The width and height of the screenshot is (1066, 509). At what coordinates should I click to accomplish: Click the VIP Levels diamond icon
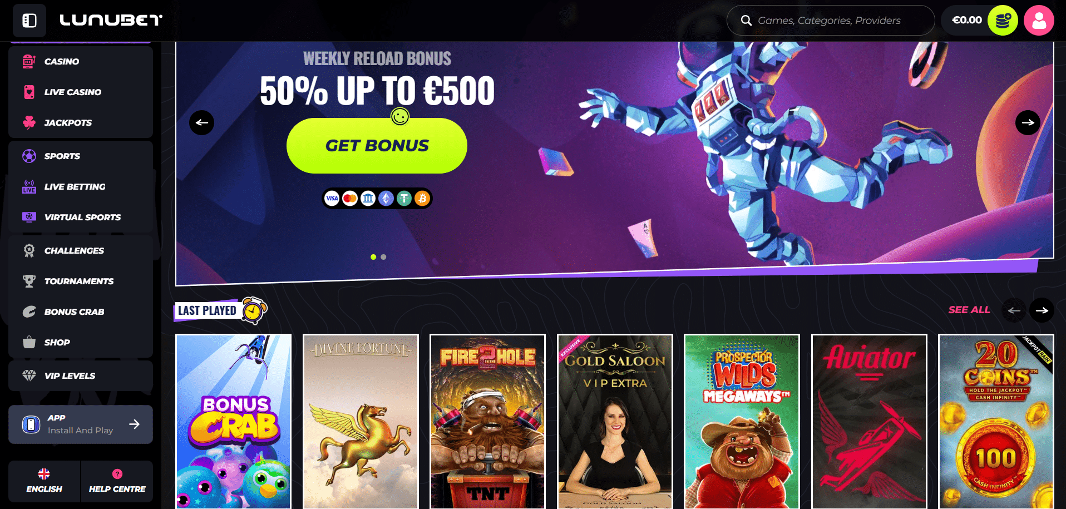tap(29, 375)
